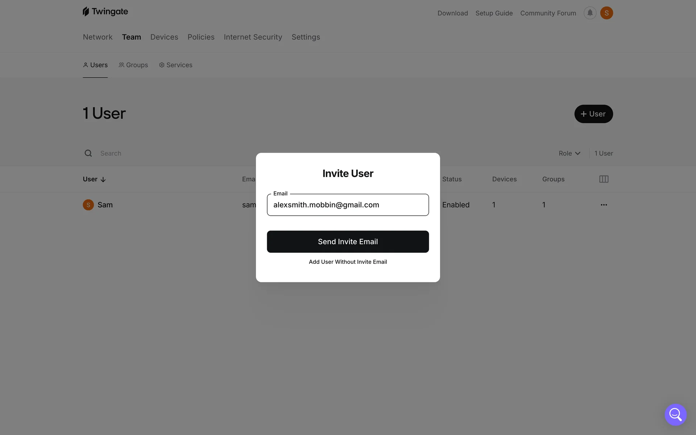Viewport: 696px width, 435px height.
Task: Click the search magnifier icon
Action: click(x=88, y=153)
